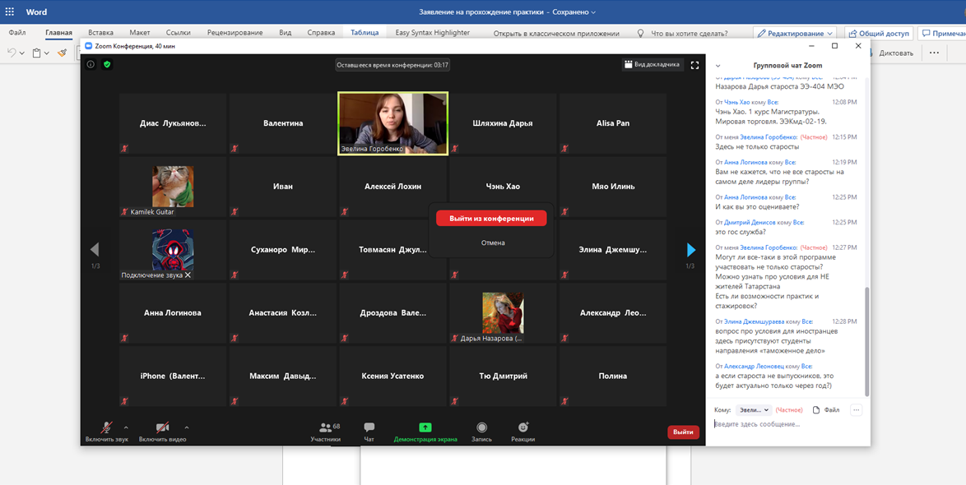
Task: Click the Zoom chat vertical scrollbar
Action: [x=867, y=342]
